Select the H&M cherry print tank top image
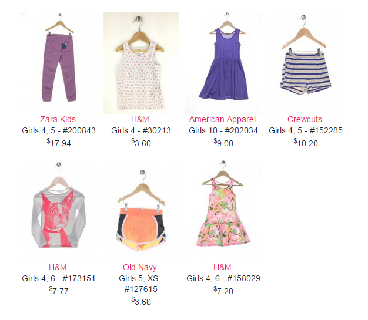The height and width of the screenshot is (320, 368). 141,63
